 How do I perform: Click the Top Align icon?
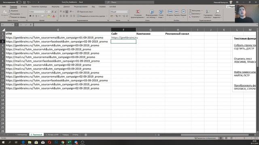coord(61,12)
